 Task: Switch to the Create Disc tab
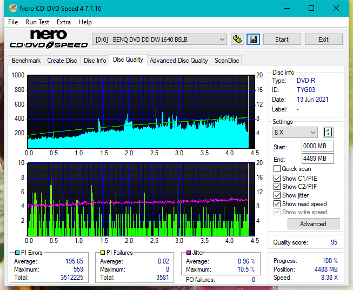[62, 61]
